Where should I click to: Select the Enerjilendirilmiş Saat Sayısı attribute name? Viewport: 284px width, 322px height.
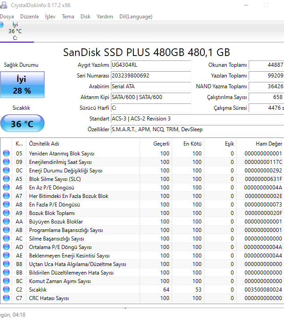(x=60, y=162)
